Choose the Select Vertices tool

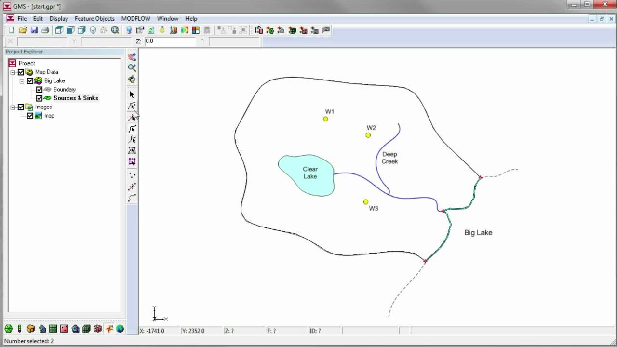pyautogui.click(x=132, y=117)
